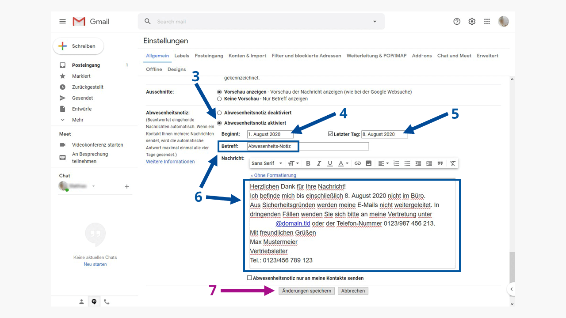Open the Sans Serif font dropdown
The width and height of the screenshot is (566, 318).
[x=267, y=163]
